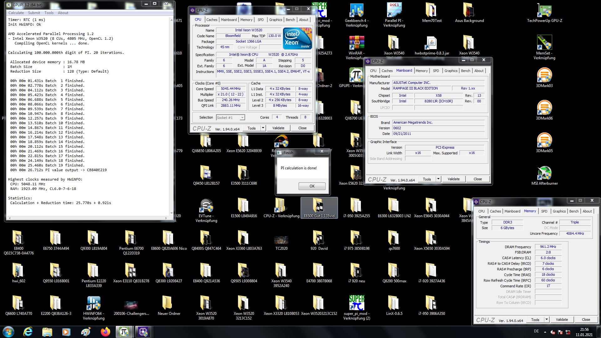This screenshot has height=338, width=601.
Task: Launch the 3DMark06 desktop icon
Action: [x=544, y=110]
